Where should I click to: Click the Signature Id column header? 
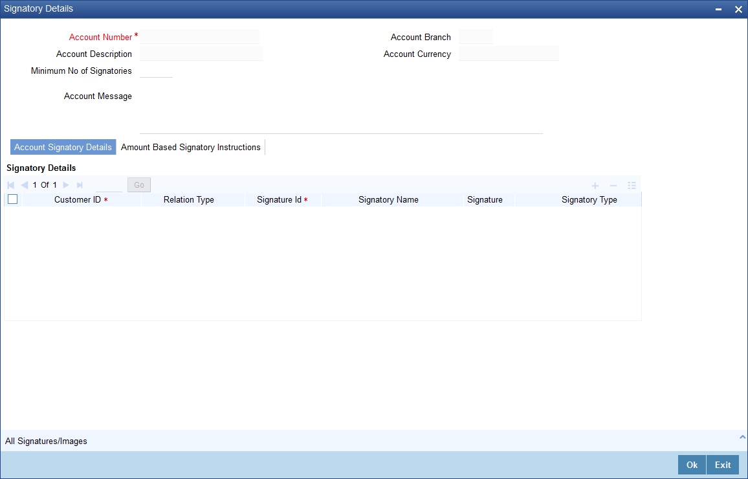(x=282, y=200)
